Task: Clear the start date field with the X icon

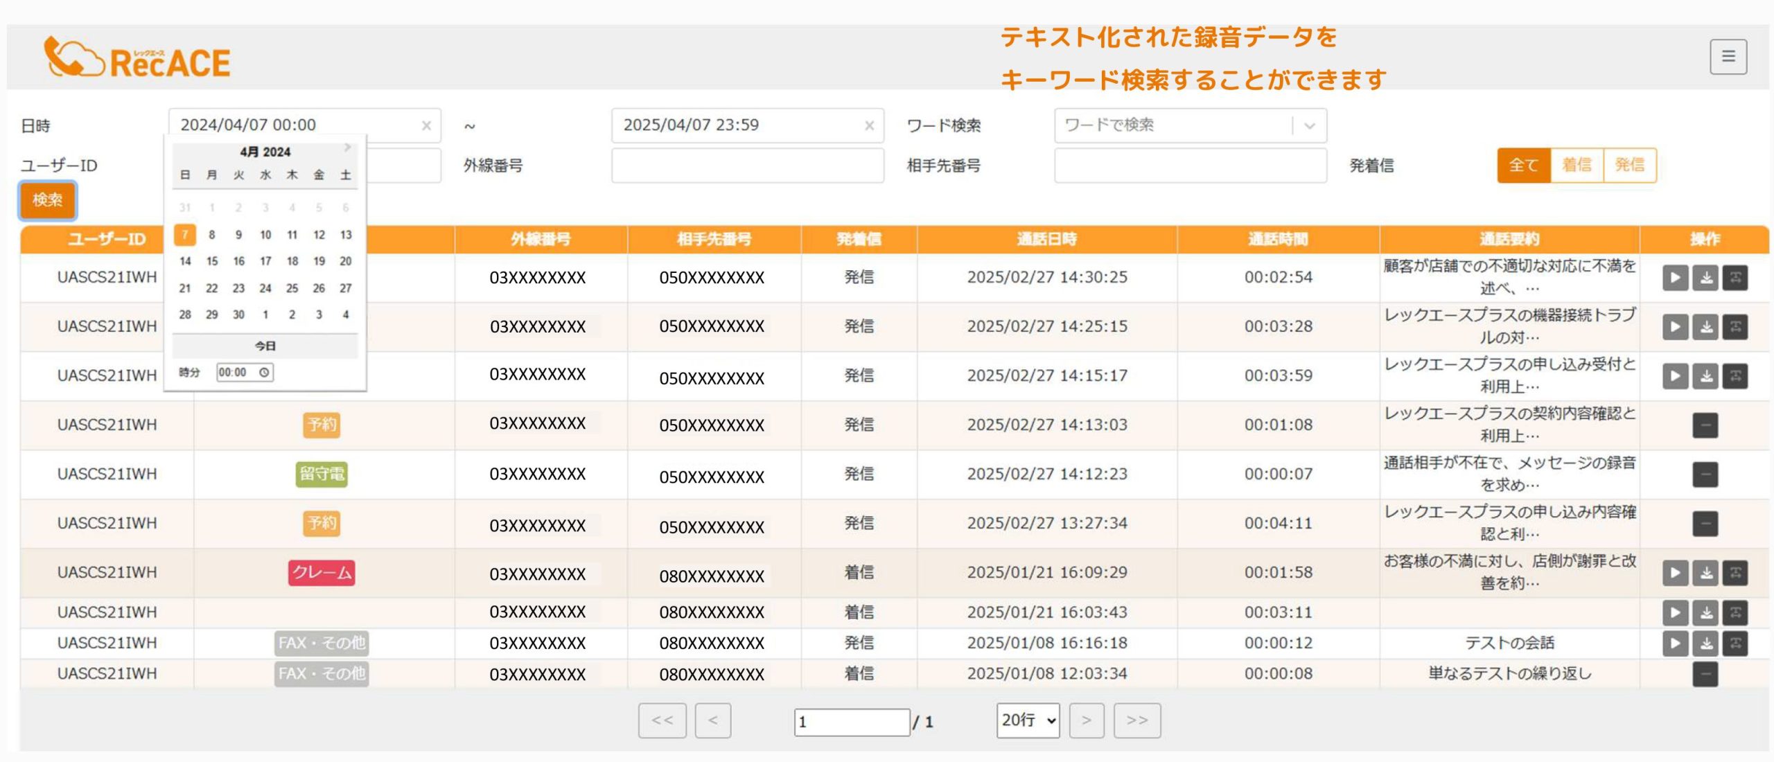Action: (427, 125)
